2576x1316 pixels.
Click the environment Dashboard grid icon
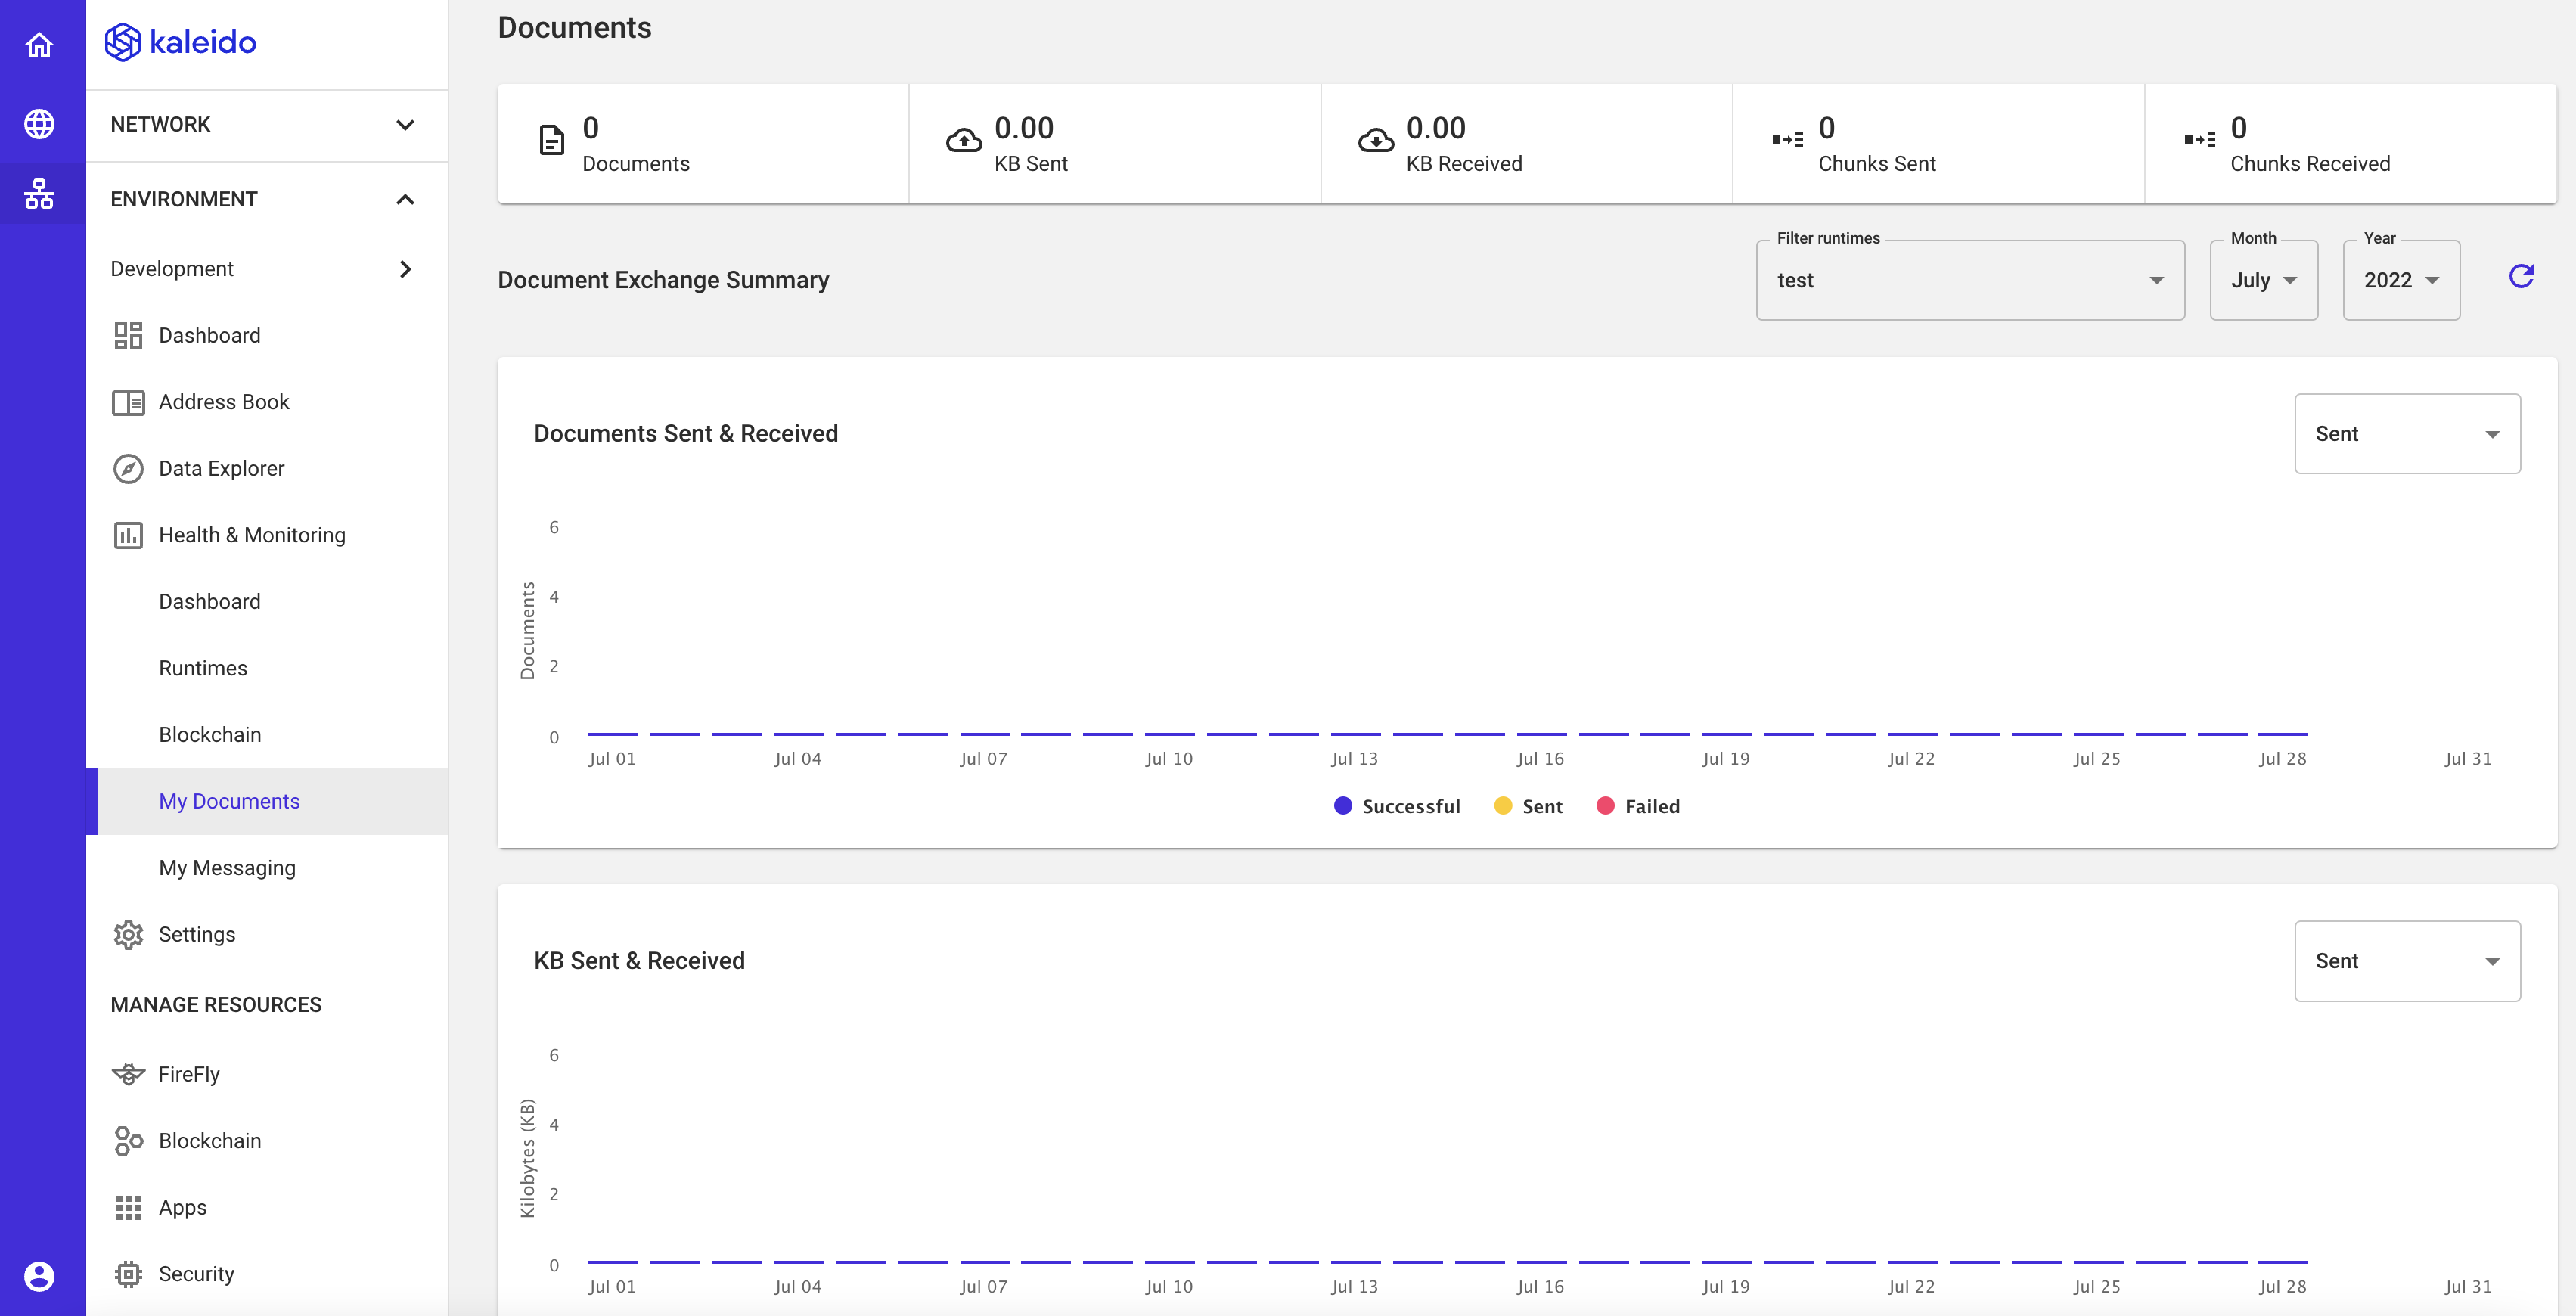coord(128,335)
